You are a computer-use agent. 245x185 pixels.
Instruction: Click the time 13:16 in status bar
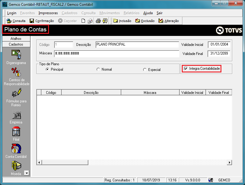click(172, 180)
